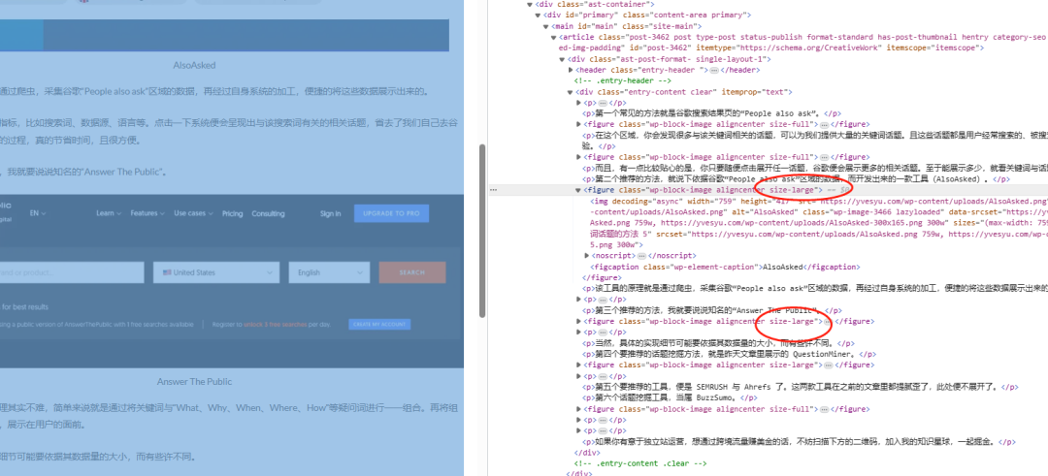
Task: Expand the figure size-full below BuzzSumo paragraph
Action: pyautogui.click(x=578, y=409)
